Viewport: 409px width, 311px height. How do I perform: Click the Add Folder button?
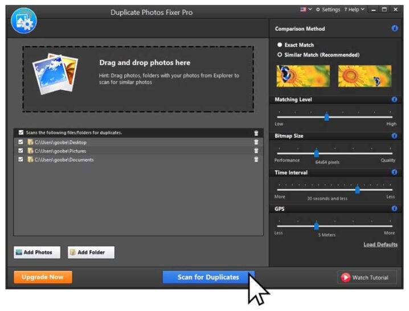(91, 252)
